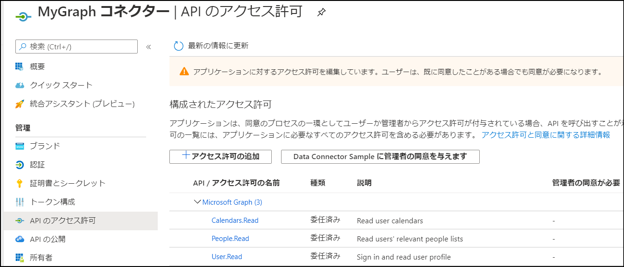Click 'Read user calendars' description
Image resolution: width=624 pixels, height=267 pixels.
(390, 220)
